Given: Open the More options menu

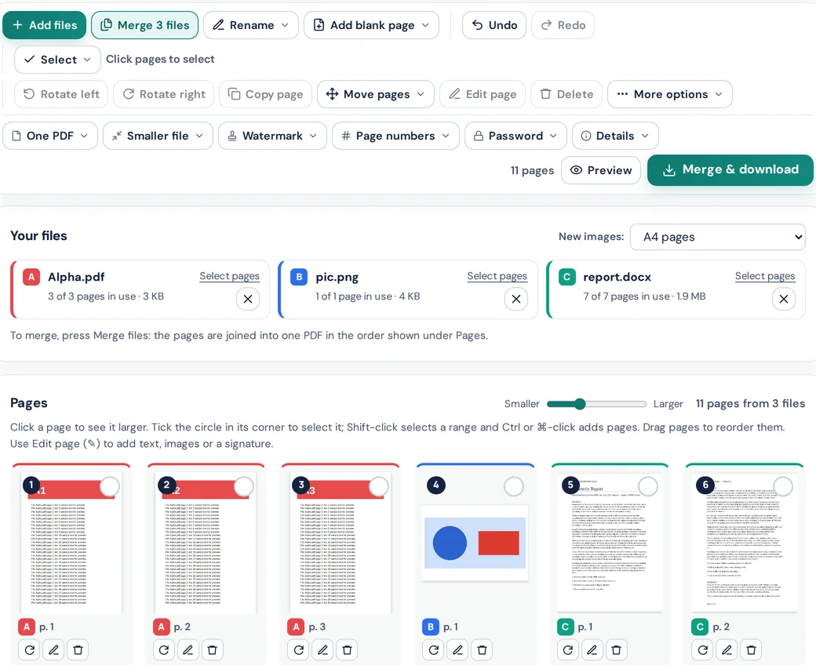Looking at the screenshot, I should 670,94.
